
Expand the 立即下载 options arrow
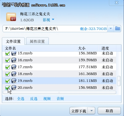91,111
